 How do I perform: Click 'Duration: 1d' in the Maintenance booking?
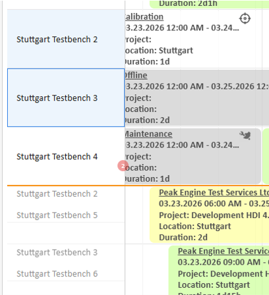click(x=147, y=178)
